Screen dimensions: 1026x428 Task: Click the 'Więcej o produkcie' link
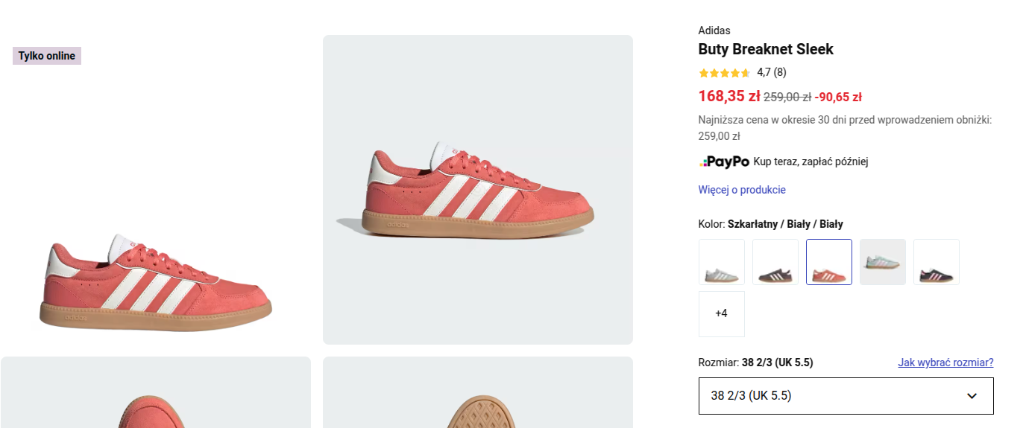pos(742,190)
